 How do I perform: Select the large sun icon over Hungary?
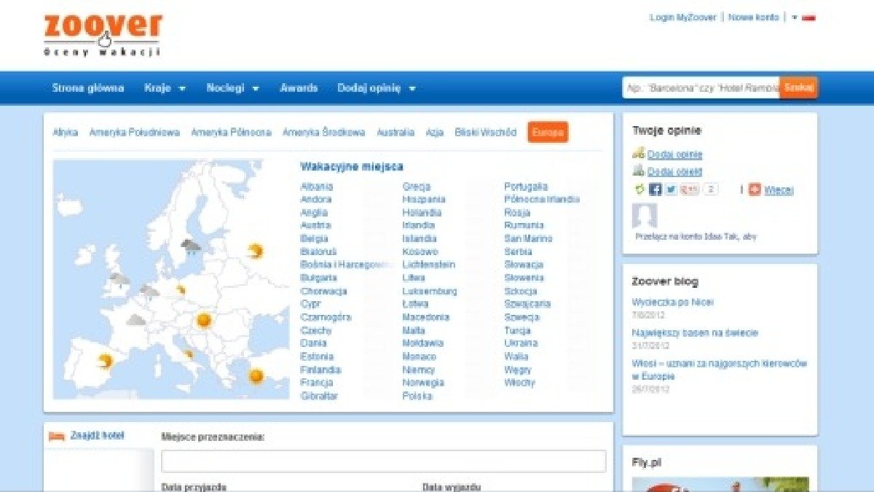point(204,319)
